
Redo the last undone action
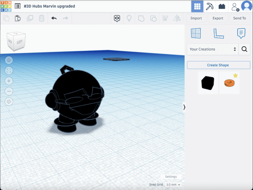(x=65, y=18)
